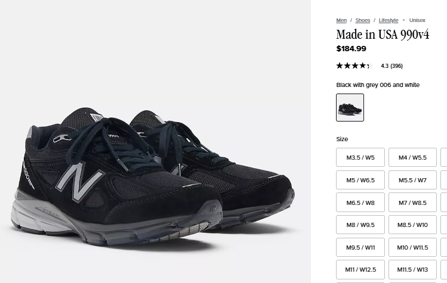The width and height of the screenshot is (447, 283).
Task: Pick size M5.5 / W7
Action: click(412, 180)
